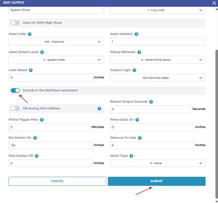Open the Motor Type dropdown

(158, 163)
